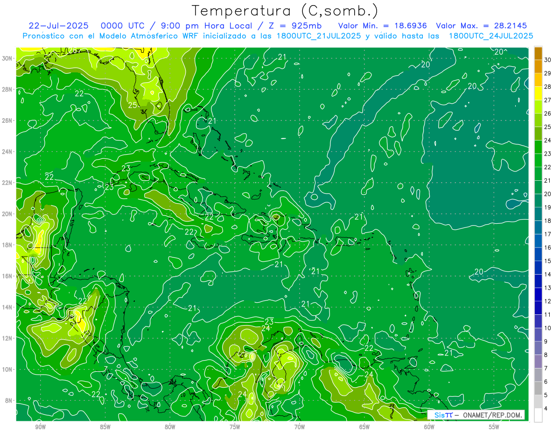Click the color scale label 14
Viewport: 560px width, 433px height.
pos(548,274)
